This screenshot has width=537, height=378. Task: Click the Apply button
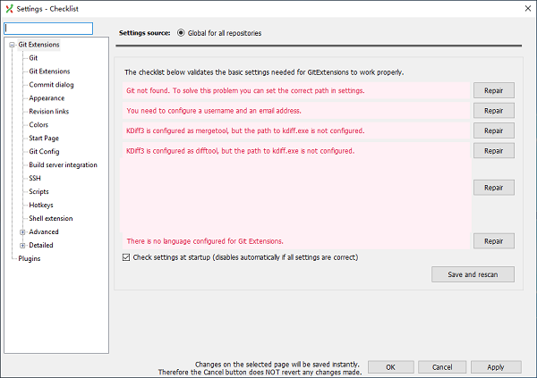(496, 367)
